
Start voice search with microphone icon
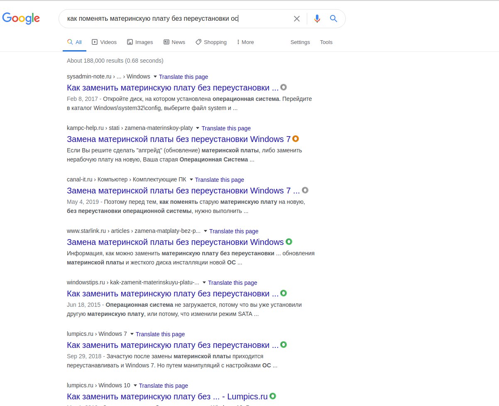point(317,19)
